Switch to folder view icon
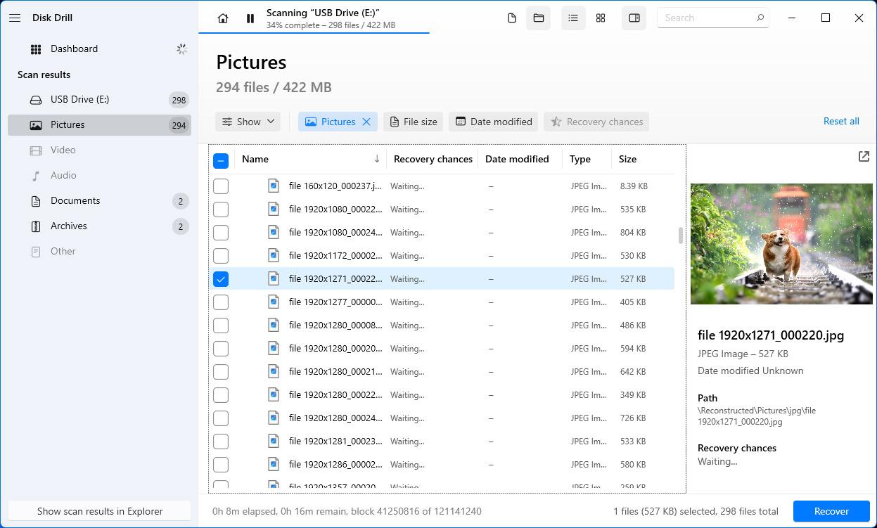Screen dimensions: 877x528 coord(539,18)
